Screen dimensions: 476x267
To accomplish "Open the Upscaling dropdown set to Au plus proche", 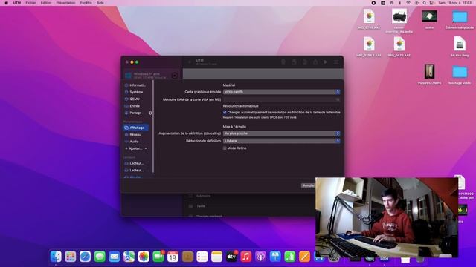I will pos(281,133).
